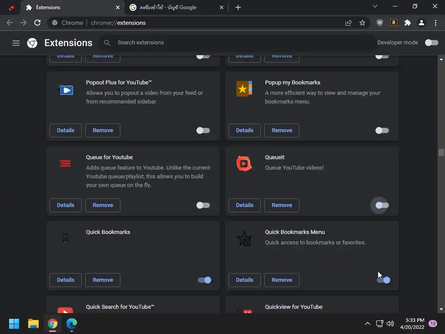Screen dimensions: 445x334
Task: Open the Extensions main menu hamburger icon
Action: click(x=16, y=43)
